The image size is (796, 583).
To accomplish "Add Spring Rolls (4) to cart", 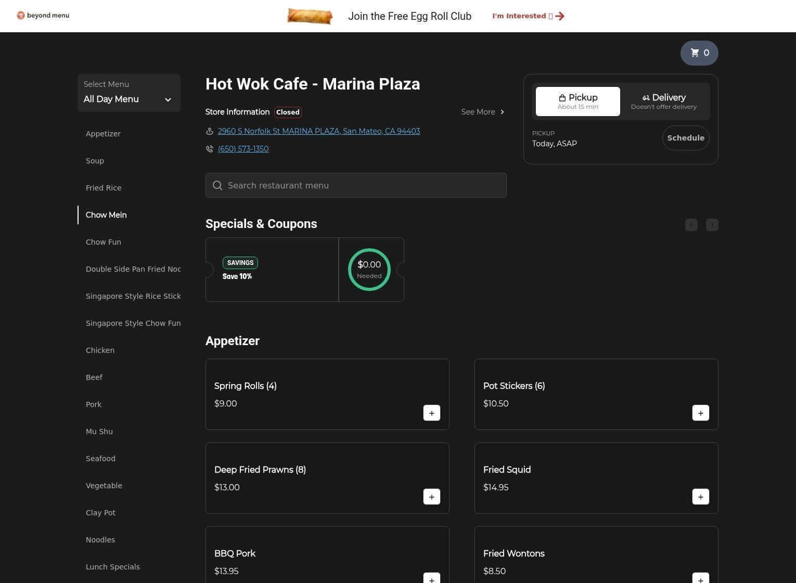I will (x=431, y=413).
